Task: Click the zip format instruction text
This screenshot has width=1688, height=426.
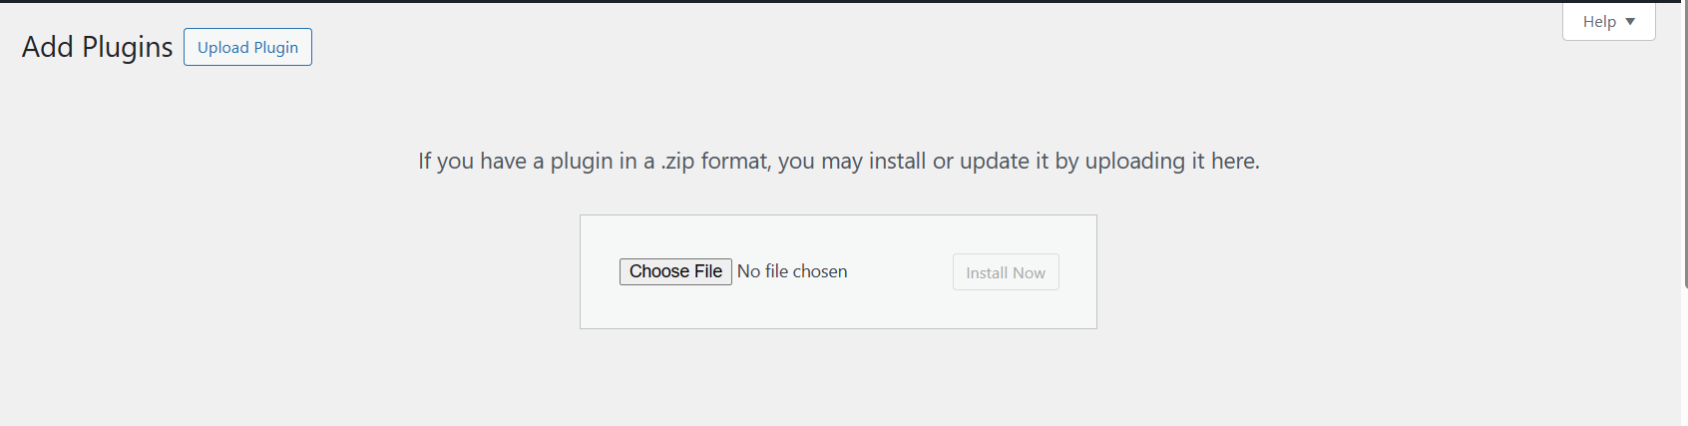Action: (x=838, y=161)
